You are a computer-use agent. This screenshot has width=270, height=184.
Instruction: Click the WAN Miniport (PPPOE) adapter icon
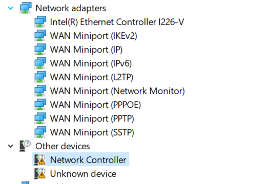tap(40, 105)
